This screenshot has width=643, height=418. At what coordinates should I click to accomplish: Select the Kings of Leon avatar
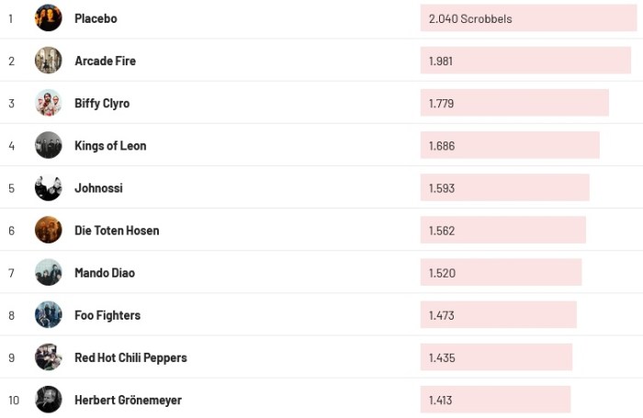tap(49, 145)
